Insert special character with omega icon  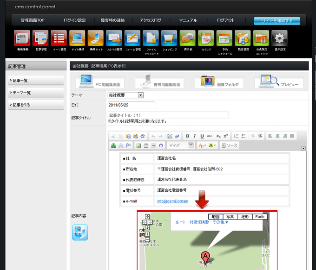[x=161, y=145]
